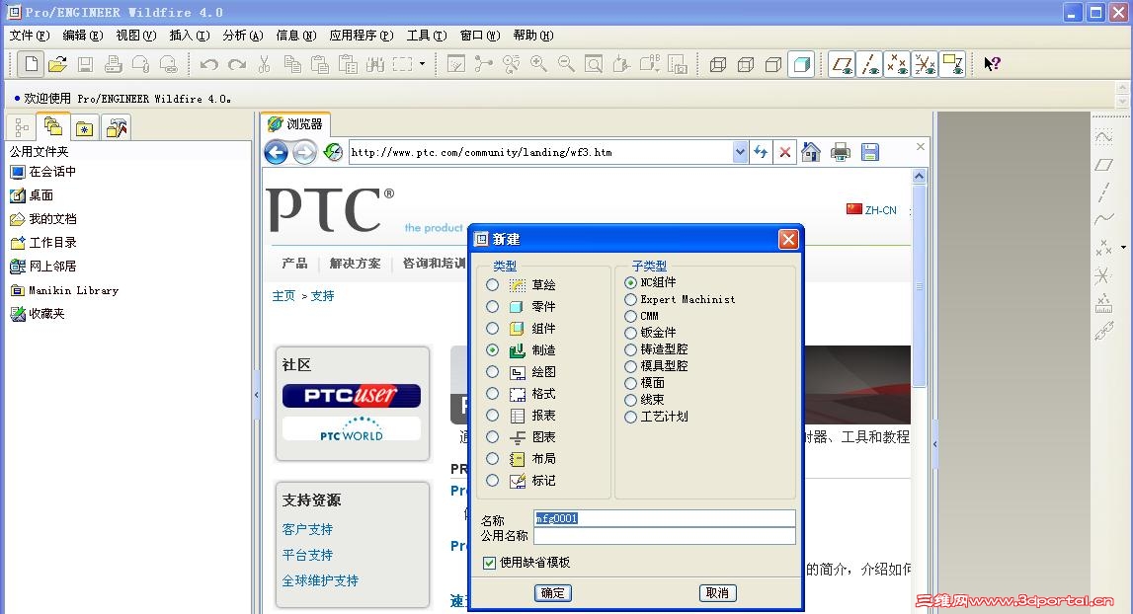Click the Undo arrow icon
The width and height of the screenshot is (1133, 614).
pyautogui.click(x=208, y=65)
